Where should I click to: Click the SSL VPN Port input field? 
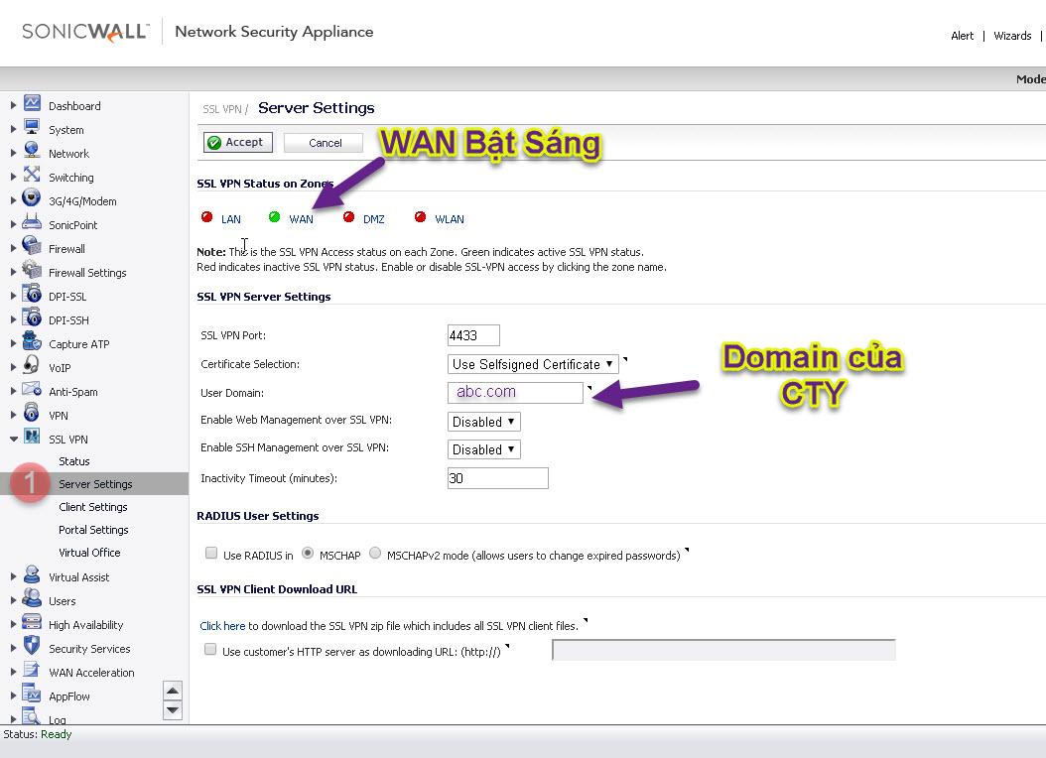tap(472, 334)
